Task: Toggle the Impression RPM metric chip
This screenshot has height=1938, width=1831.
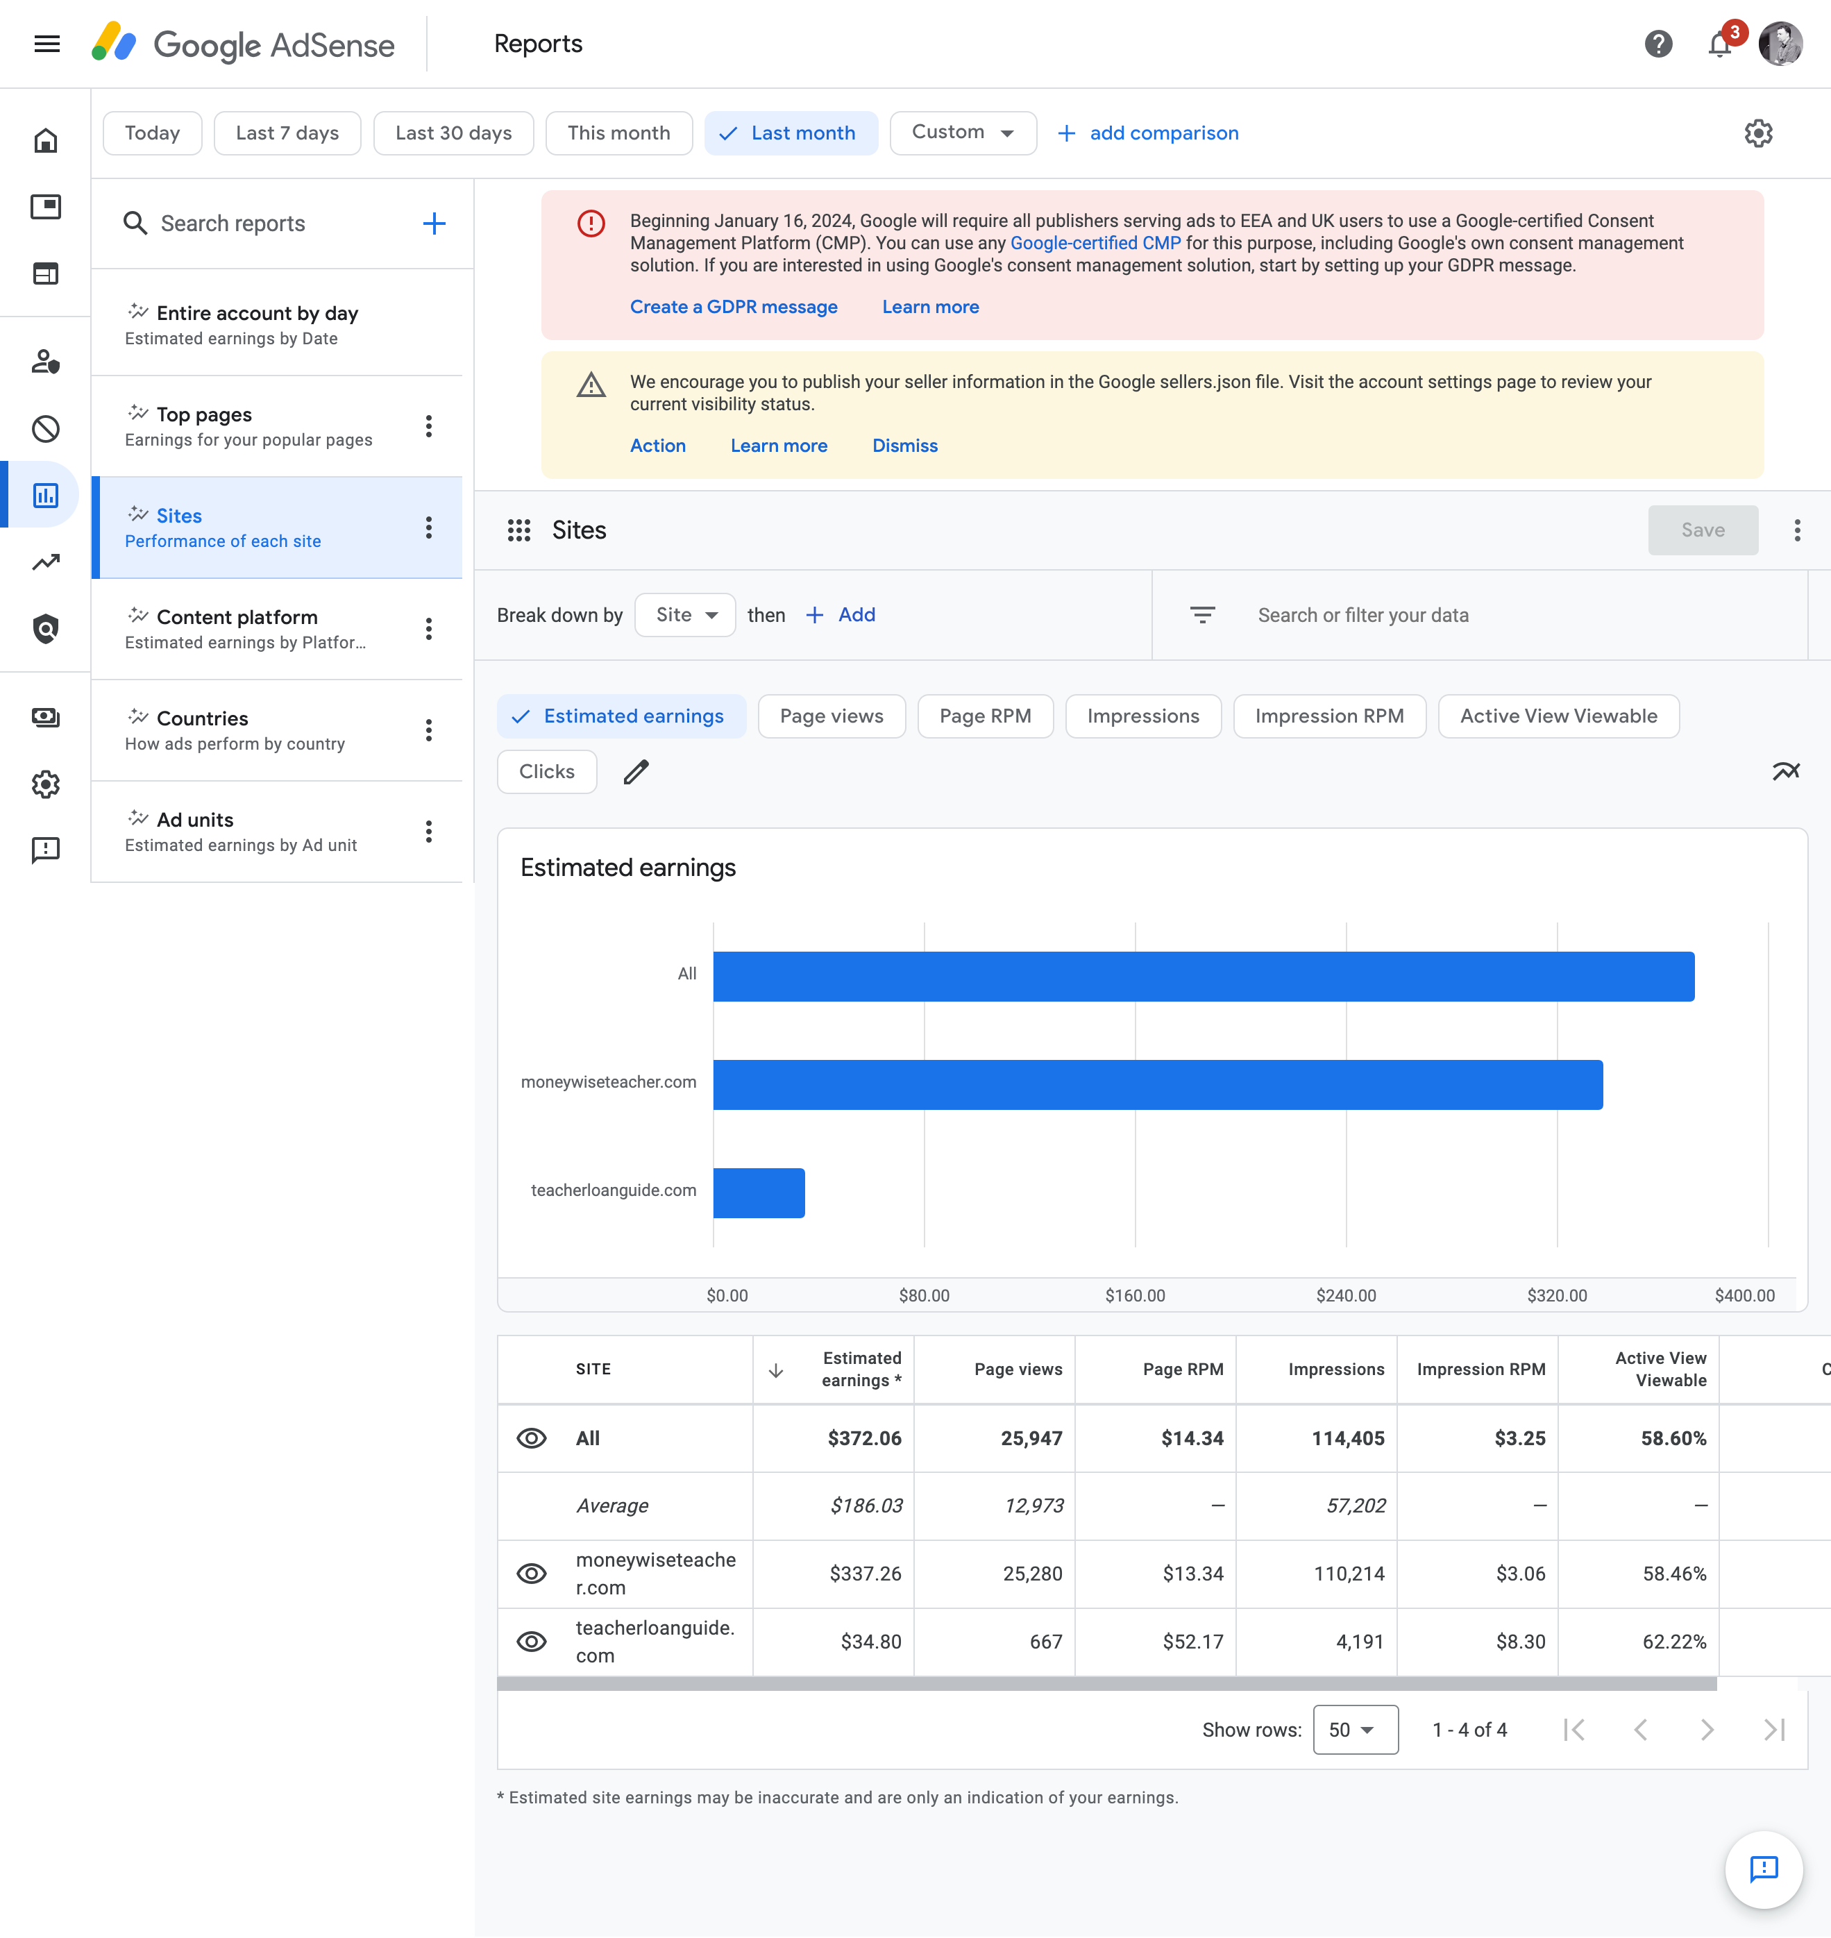Action: 1329,716
